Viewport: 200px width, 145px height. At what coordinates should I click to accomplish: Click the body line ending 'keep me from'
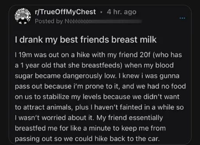[x=90, y=128]
